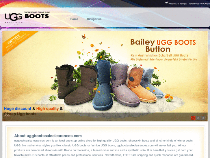Click the 'About uggbootssaleclearances.com' heading
The width and height of the screenshot is (210, 158).
[48, 136]
